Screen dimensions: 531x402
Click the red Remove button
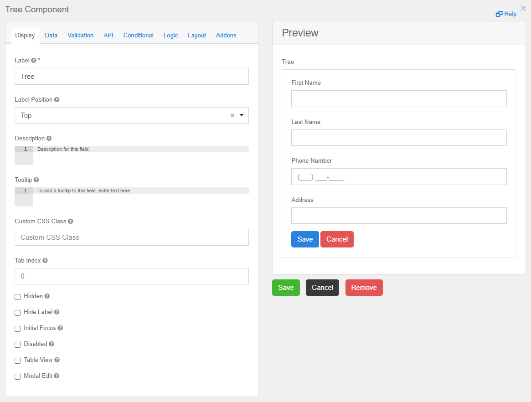pyautogui.click(x=364, y=288)
